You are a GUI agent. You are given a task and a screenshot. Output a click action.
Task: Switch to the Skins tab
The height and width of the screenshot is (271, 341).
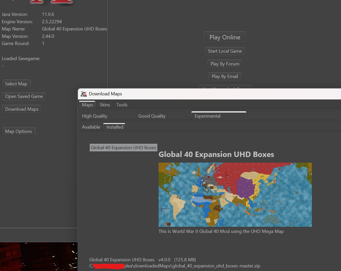[105, 105]
